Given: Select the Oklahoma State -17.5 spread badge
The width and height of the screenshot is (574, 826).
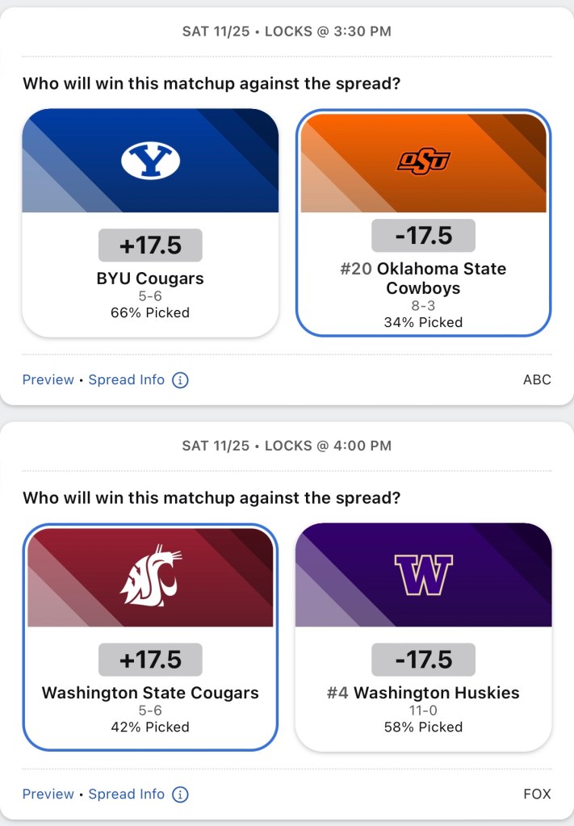Looking at the screenshot, I should (423, 236).
